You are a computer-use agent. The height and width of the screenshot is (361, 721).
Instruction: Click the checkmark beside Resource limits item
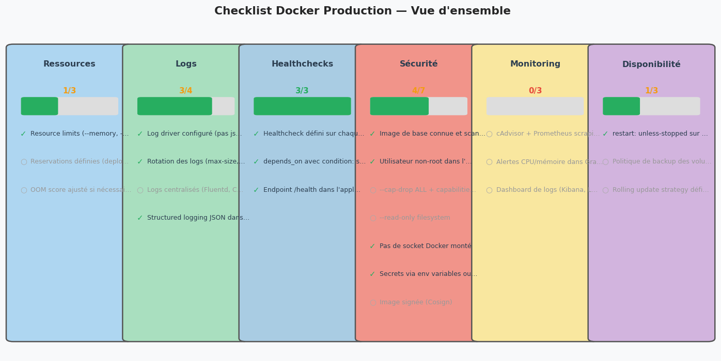point(23,134)
